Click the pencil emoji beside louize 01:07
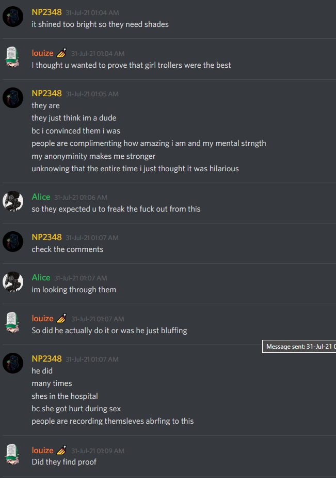The width and height of the screenshot is (336, 478). [61, 318]
